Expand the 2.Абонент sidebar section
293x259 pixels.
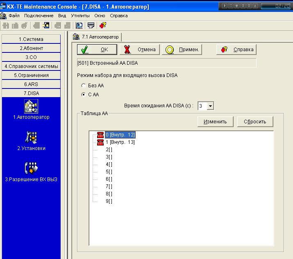click(31, 48)
